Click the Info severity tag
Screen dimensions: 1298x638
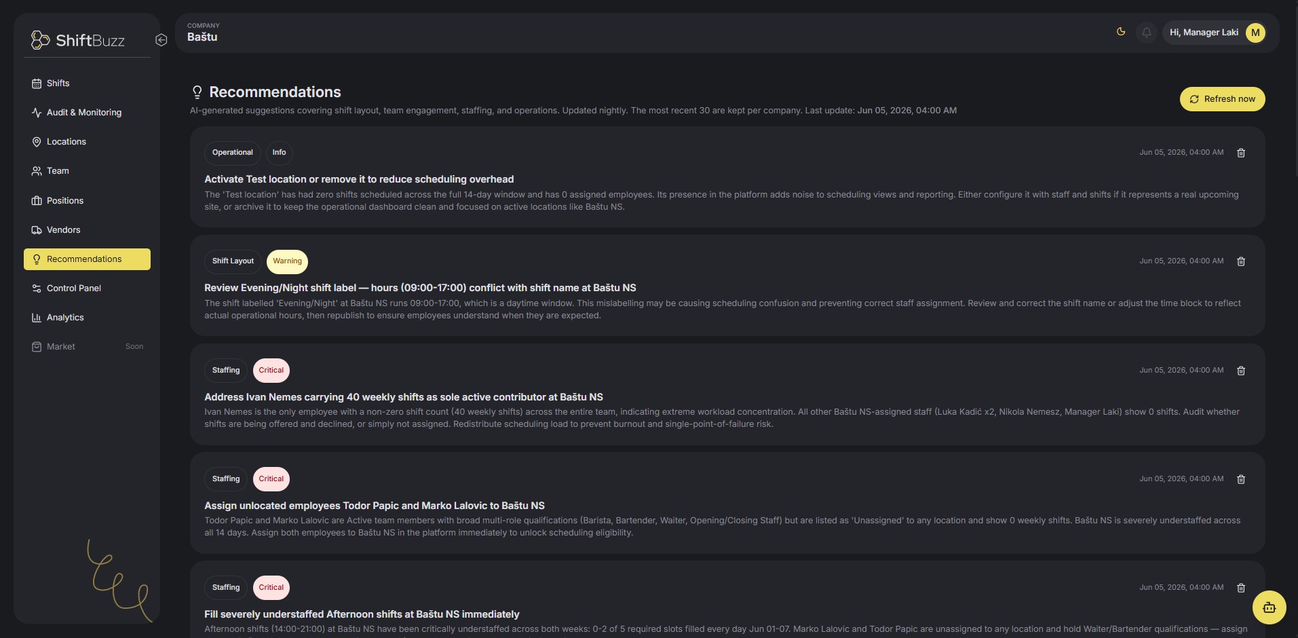click(x=279, y=153)
